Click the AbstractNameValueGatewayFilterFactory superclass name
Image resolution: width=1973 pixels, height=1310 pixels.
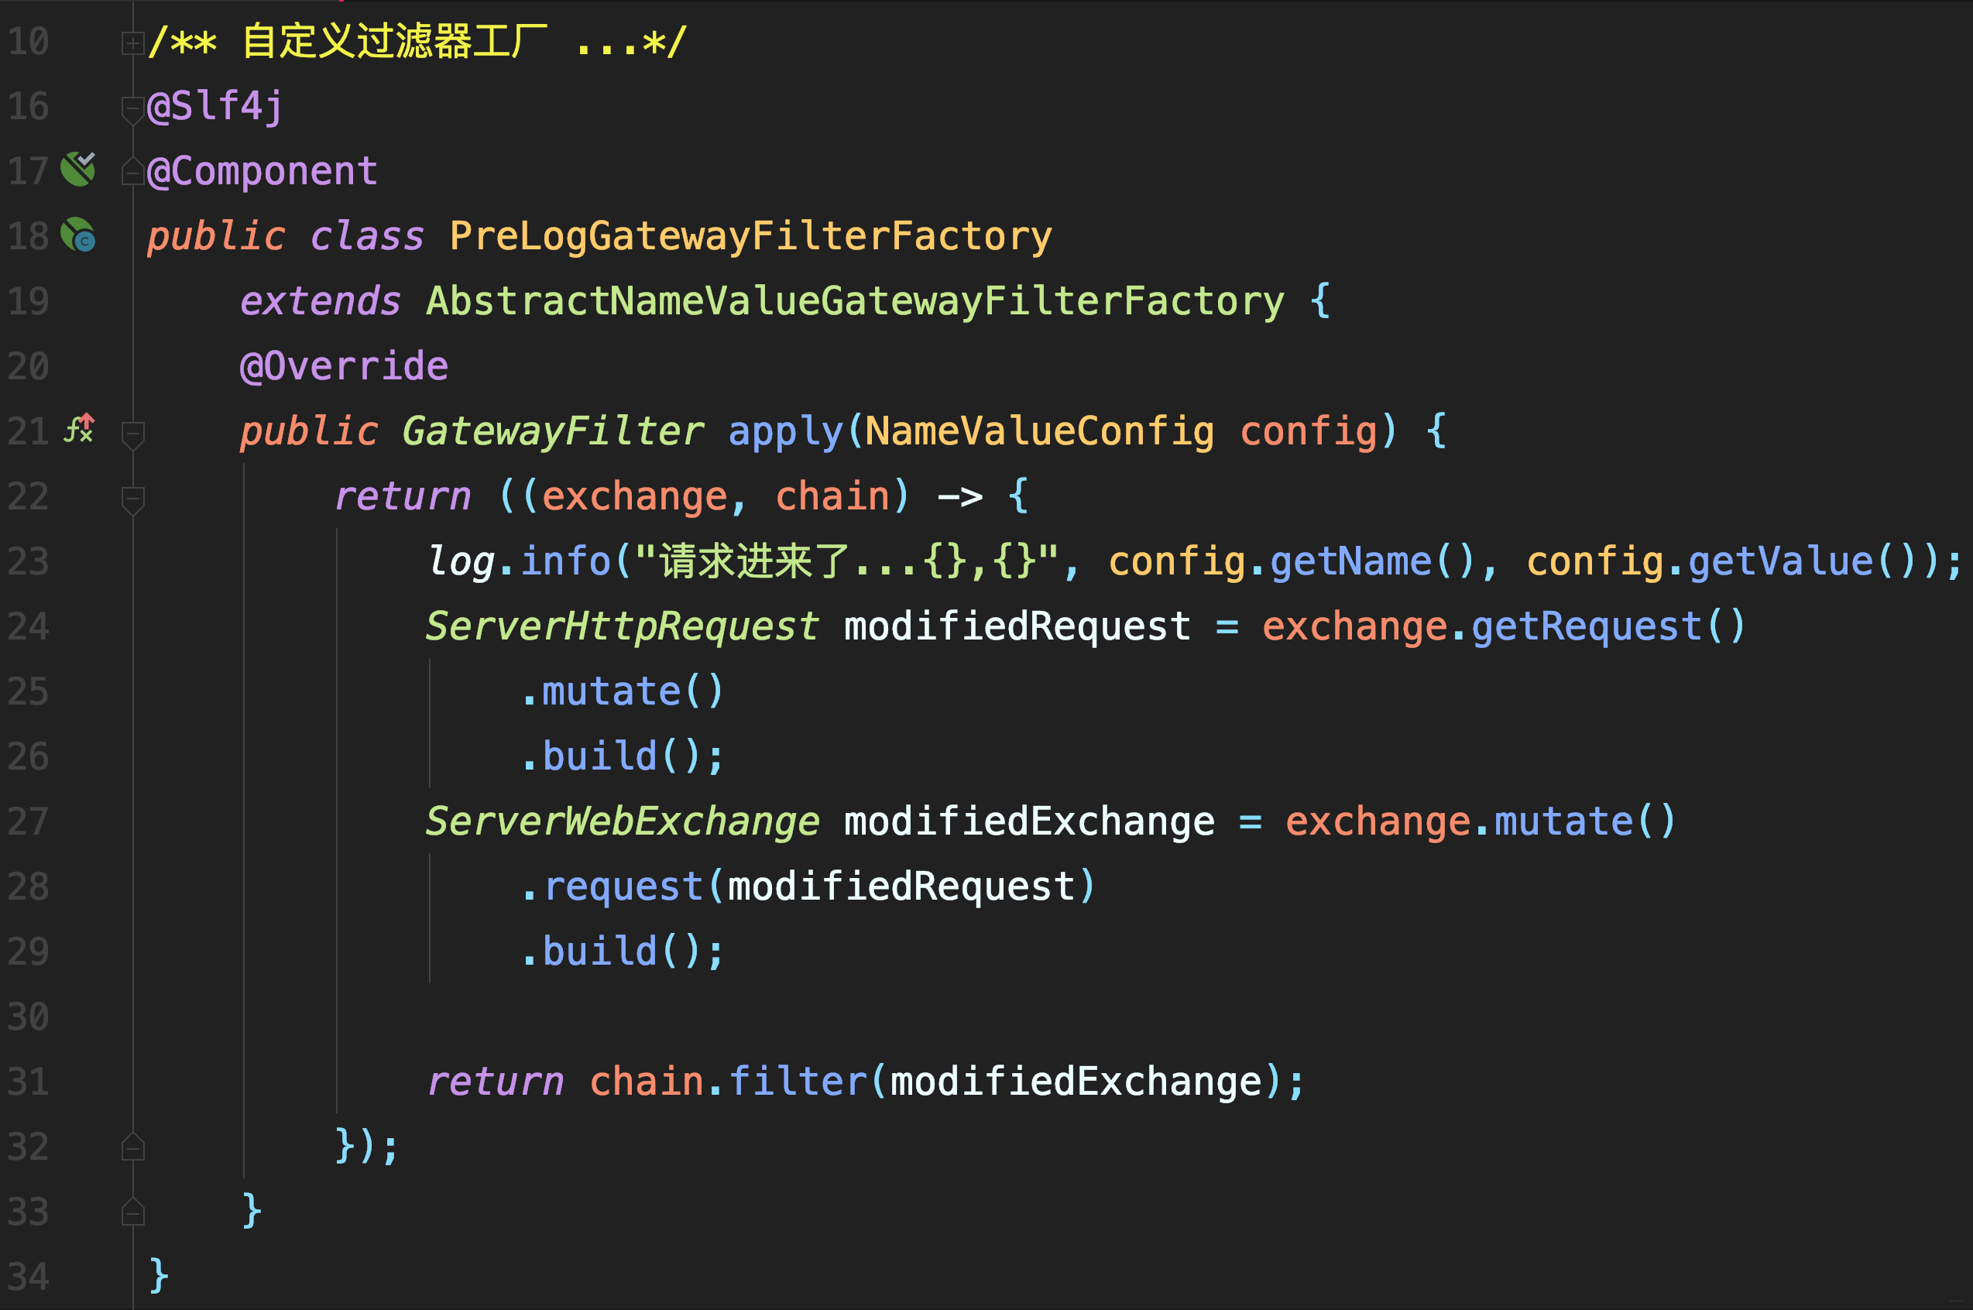[855, 300]
